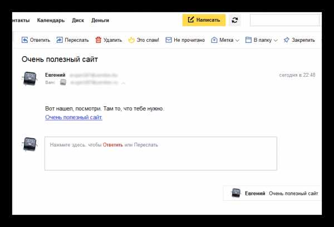Click the message subject heading
The image size is (334, 227).
60,59
